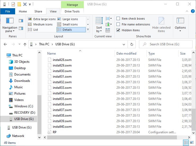196x146 pixels.
Task: Collapse the ribbon chevron
Action: [187, 11]
